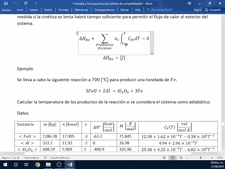Open Task View on the taskbar

pos(27,164)
